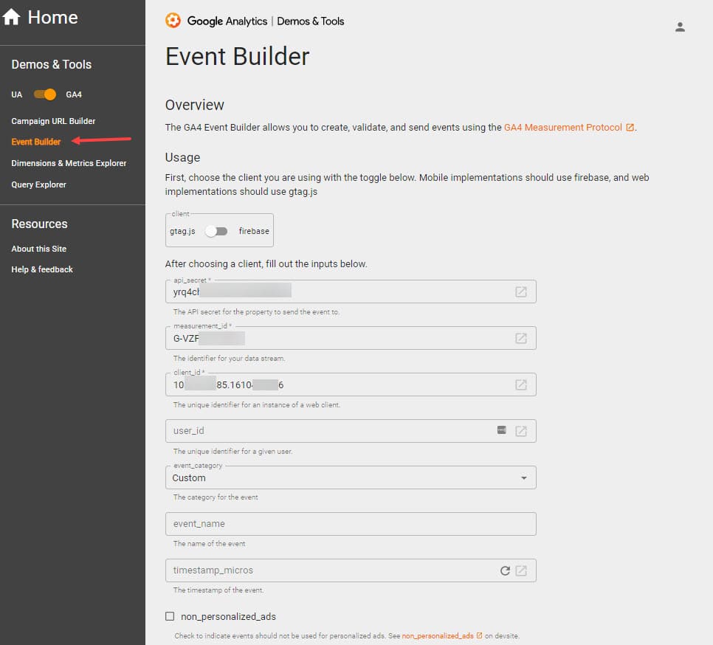This screenshot has height=645, width=713.
Task: Click the open-link icon in user_id field
Action: [520, 431]
